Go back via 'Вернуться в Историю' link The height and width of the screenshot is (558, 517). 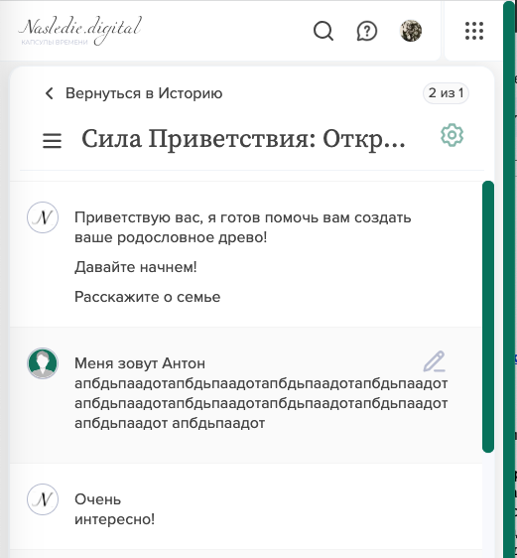144,93
